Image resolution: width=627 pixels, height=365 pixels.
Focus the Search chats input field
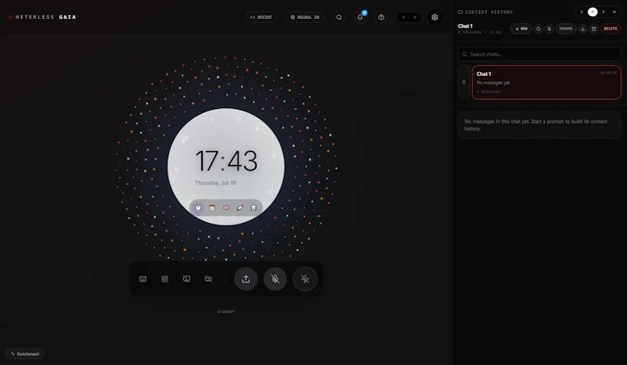[540, 54]
